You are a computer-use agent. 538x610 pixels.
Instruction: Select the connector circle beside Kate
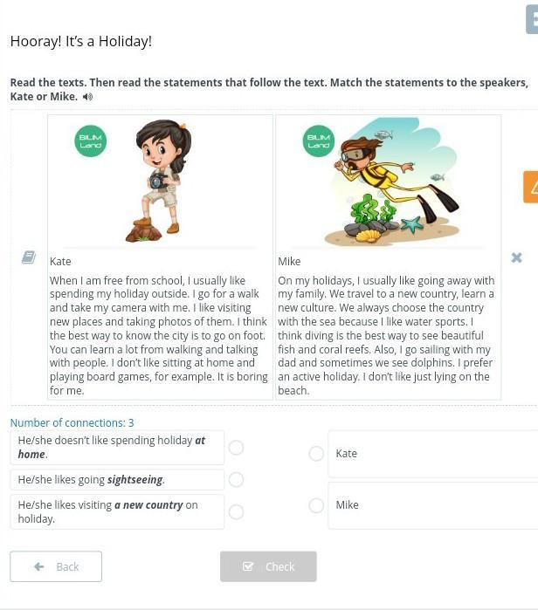point(316,454)
